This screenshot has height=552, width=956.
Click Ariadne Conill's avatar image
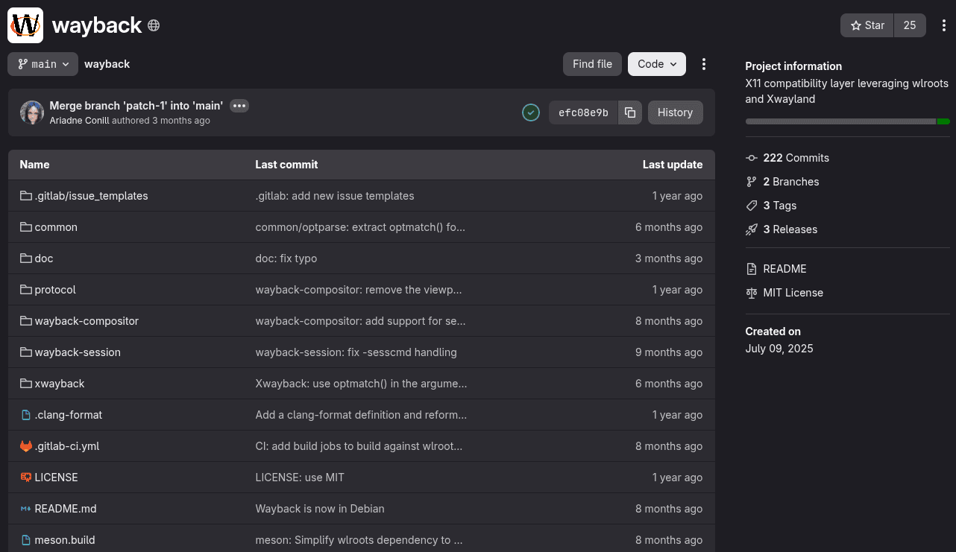coord(32,112)
